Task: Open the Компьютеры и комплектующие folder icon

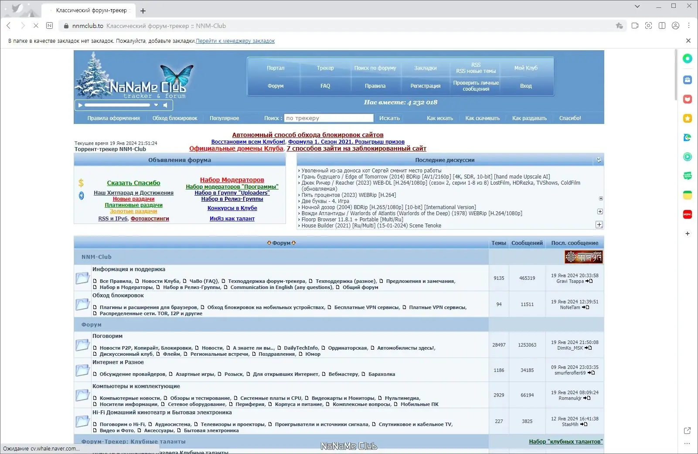Action: [82, 395]
